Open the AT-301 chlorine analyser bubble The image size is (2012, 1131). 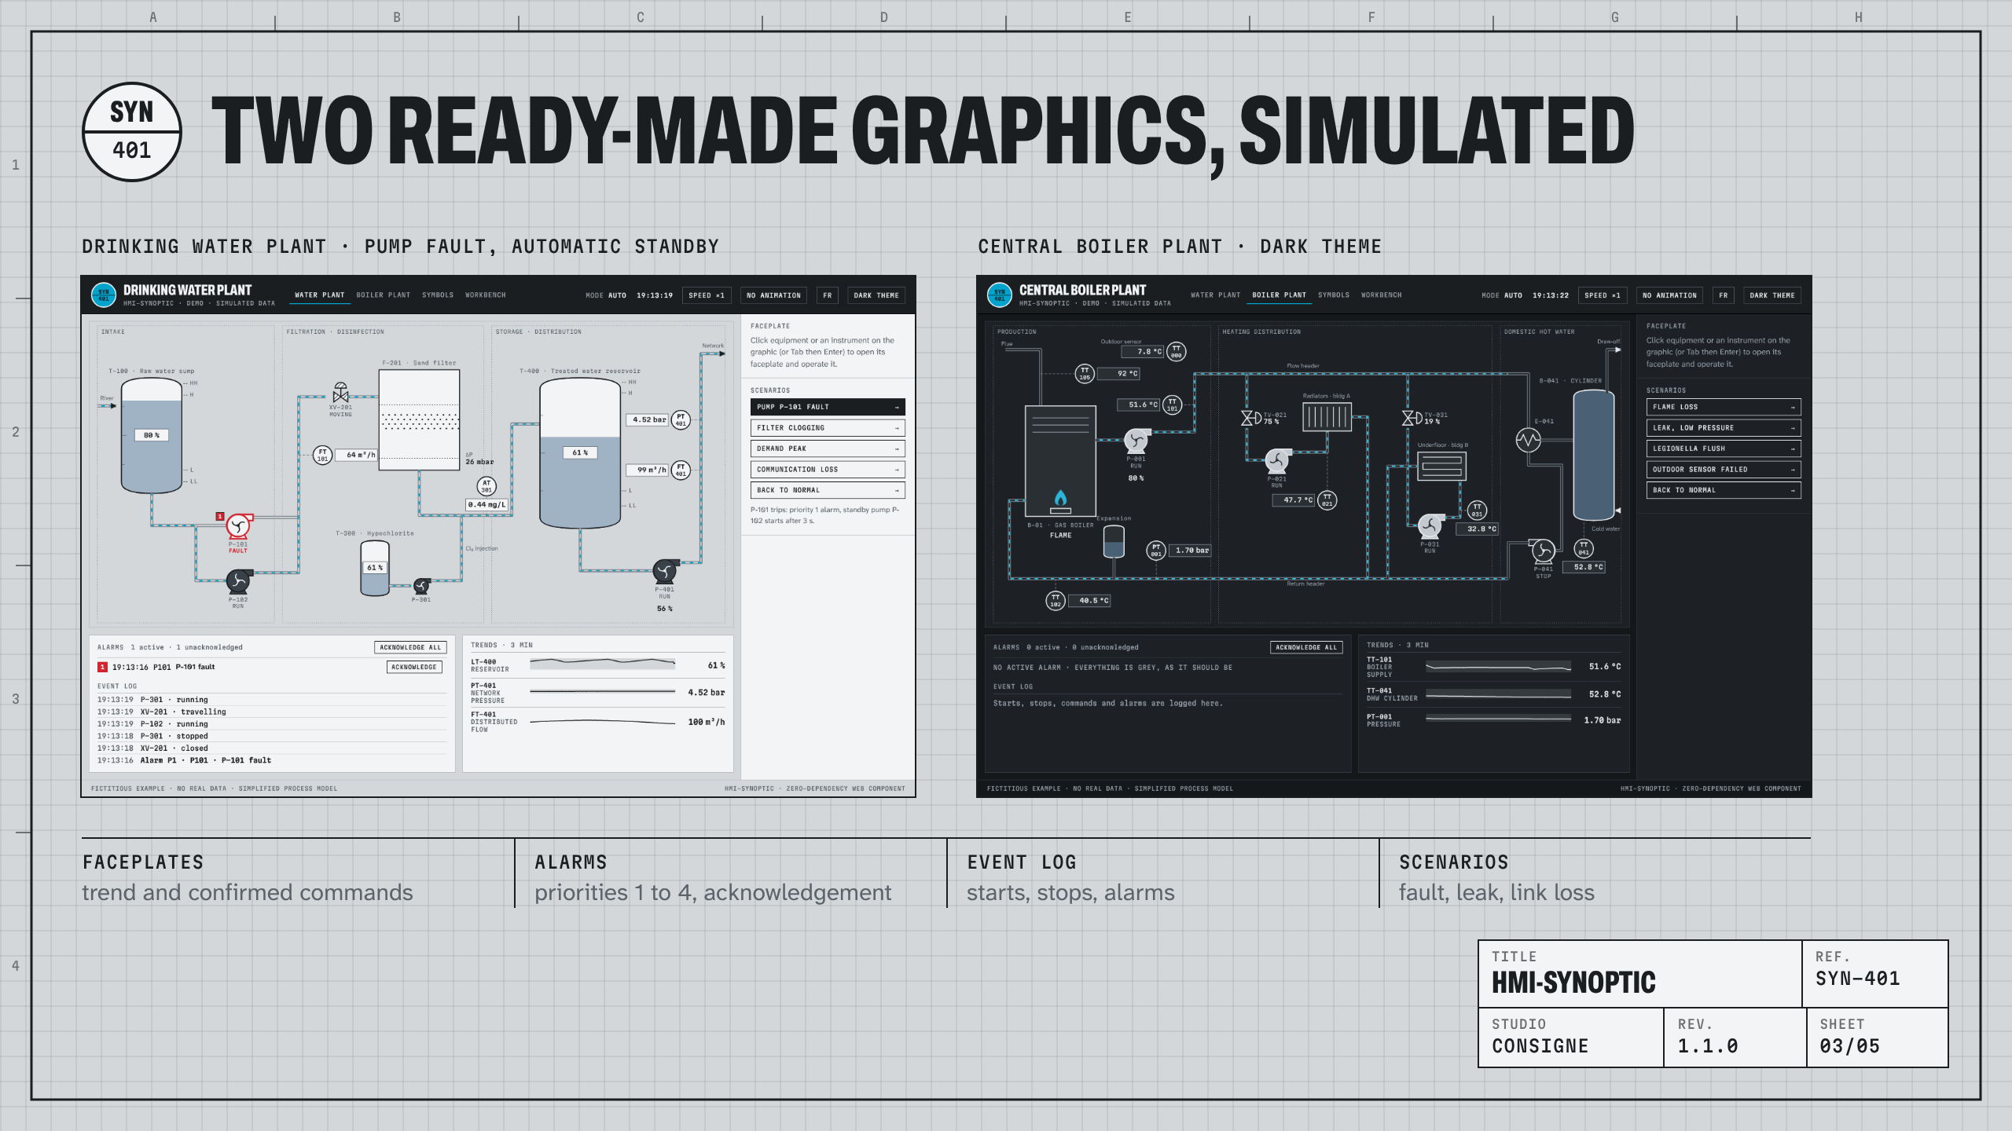click(486, 486)
